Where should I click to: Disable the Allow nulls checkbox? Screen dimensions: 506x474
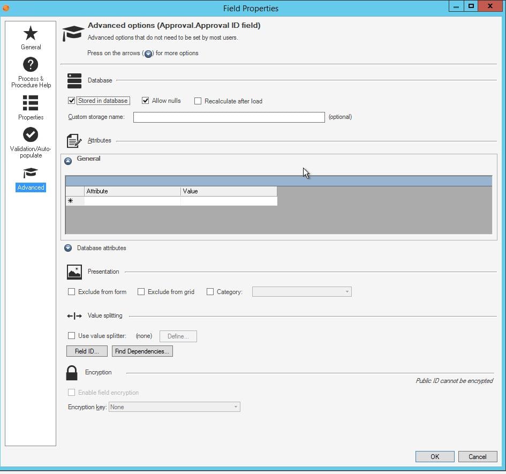coord(146,100)
